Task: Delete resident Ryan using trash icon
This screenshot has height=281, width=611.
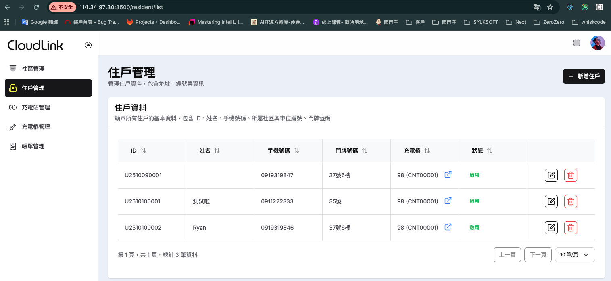Action: coord(570,228)
